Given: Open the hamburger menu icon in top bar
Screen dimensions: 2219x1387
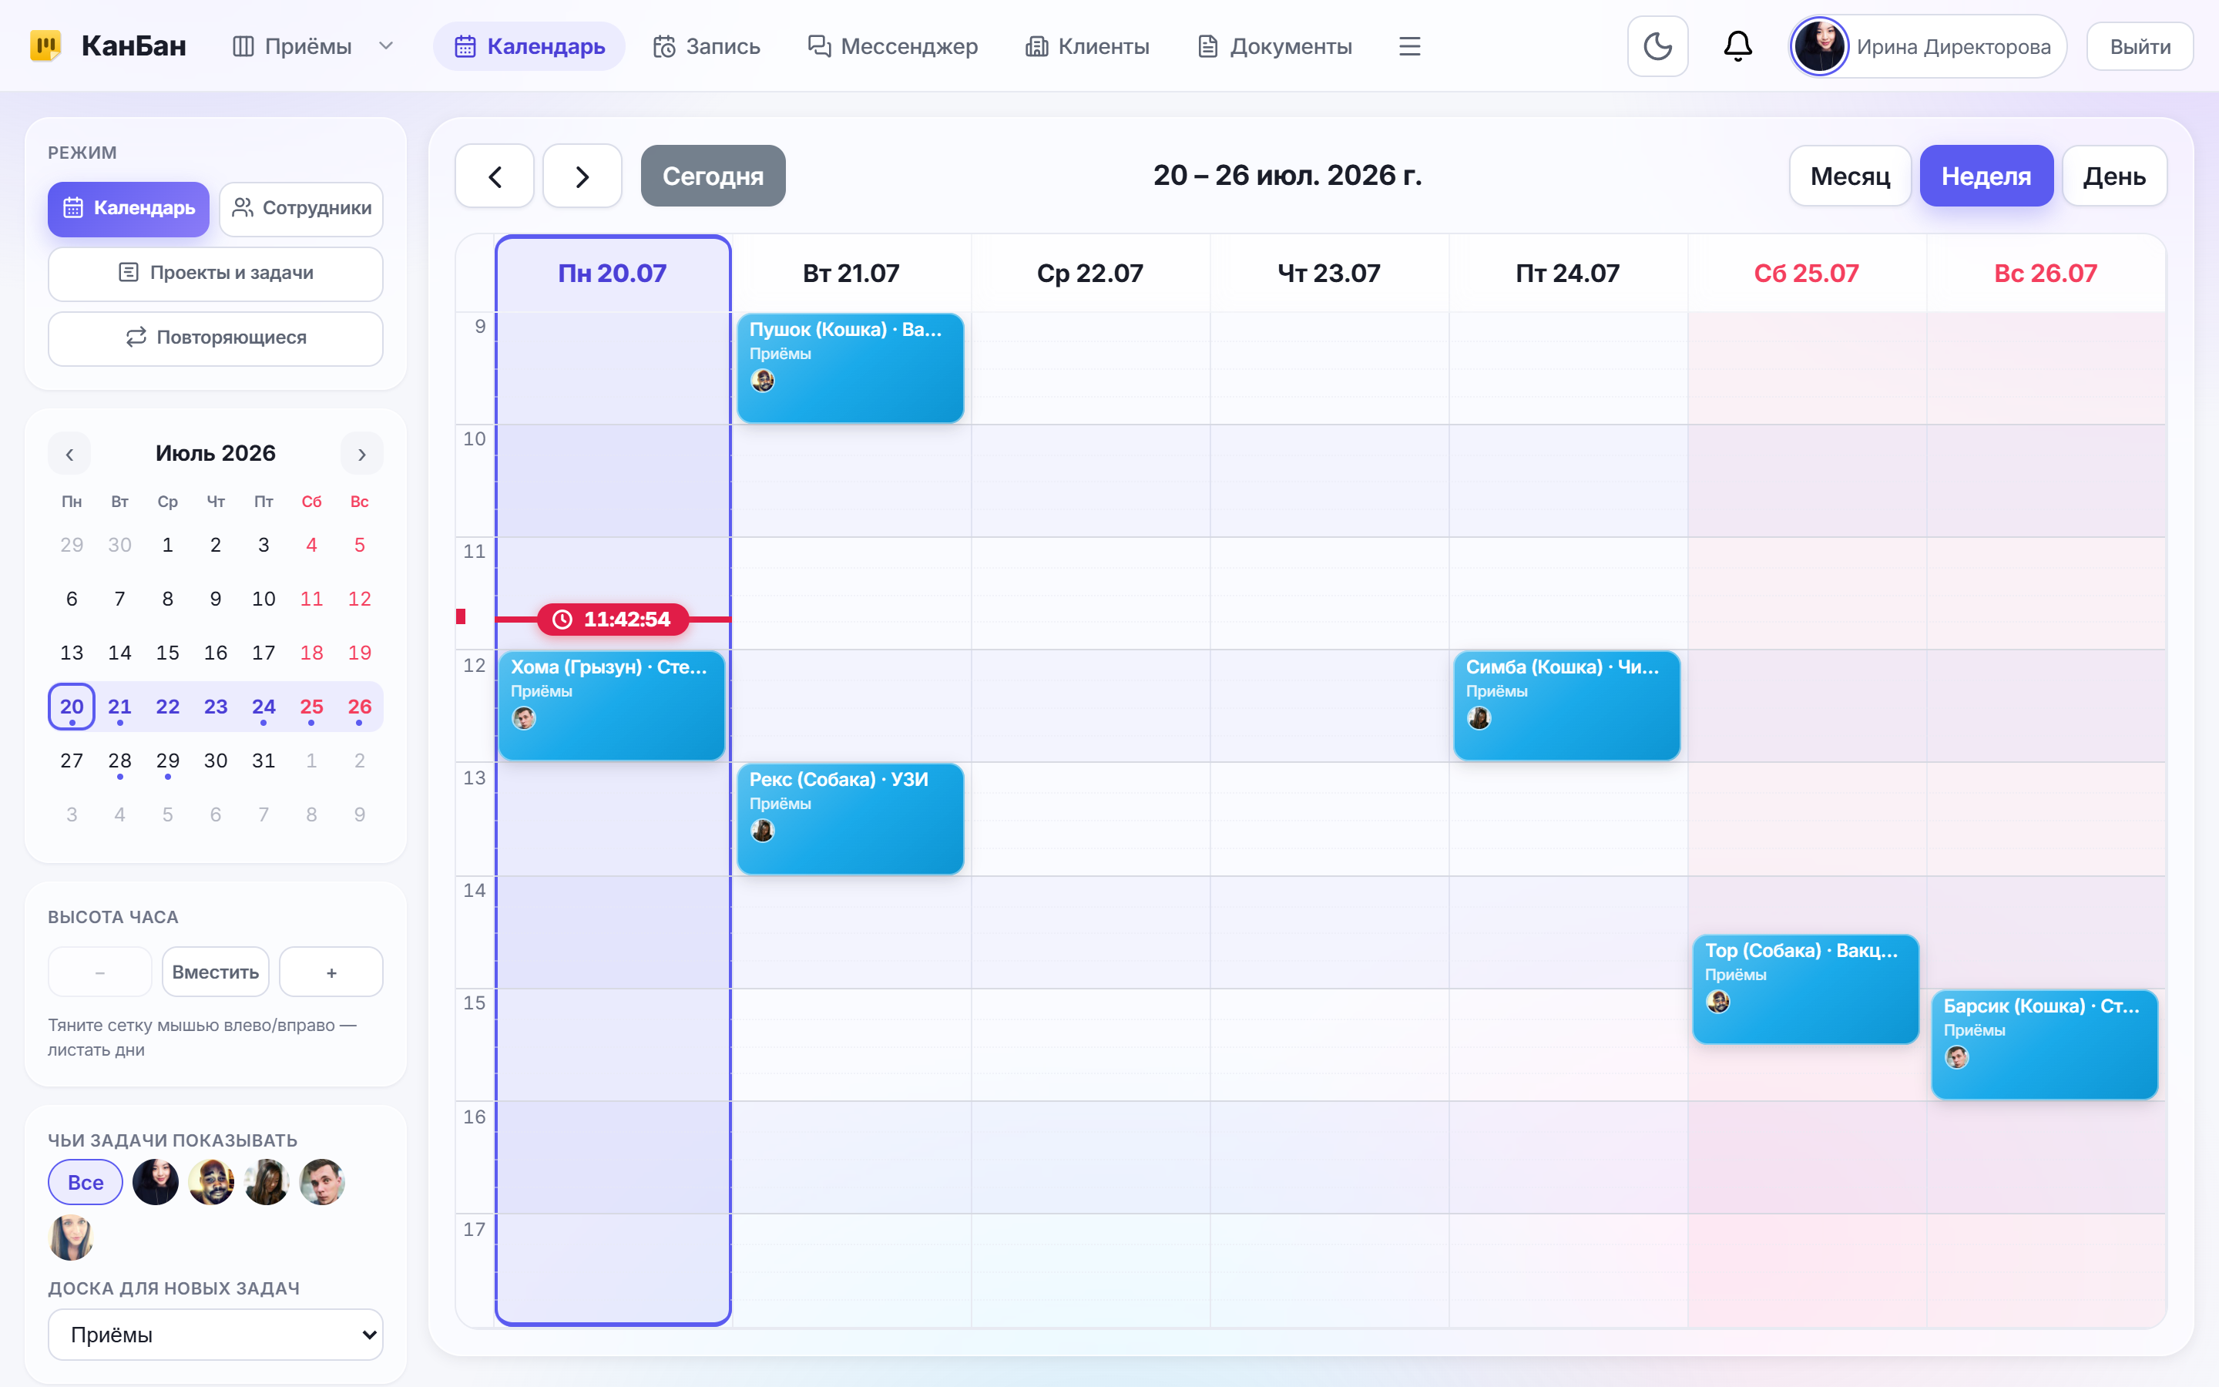Looking at the screenshot, I should tap(1409, 46).
